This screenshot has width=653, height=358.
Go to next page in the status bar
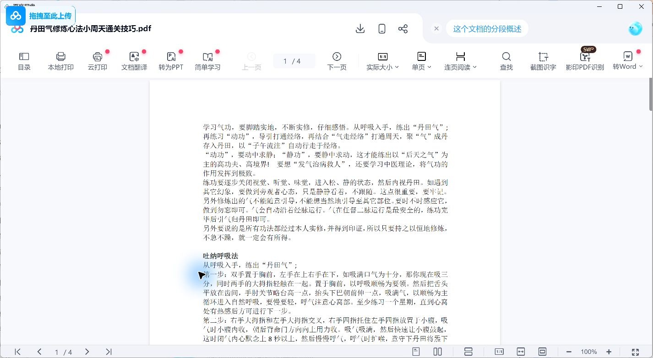[87, 352]
